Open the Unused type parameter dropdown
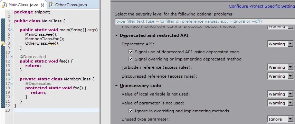295x124 pixels. click(280, 119)
